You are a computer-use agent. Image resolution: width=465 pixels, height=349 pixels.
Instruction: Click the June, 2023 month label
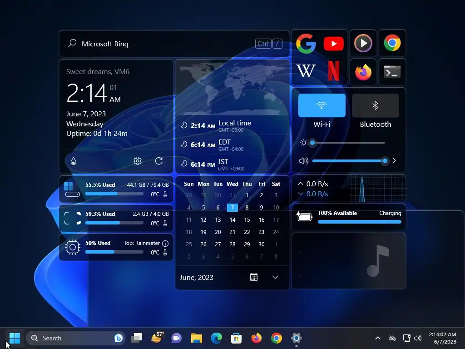(197, 278)
